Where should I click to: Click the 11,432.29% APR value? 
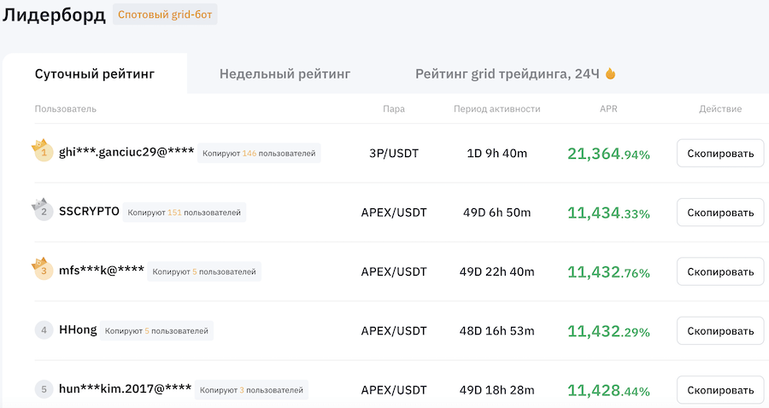coord(608,331)
